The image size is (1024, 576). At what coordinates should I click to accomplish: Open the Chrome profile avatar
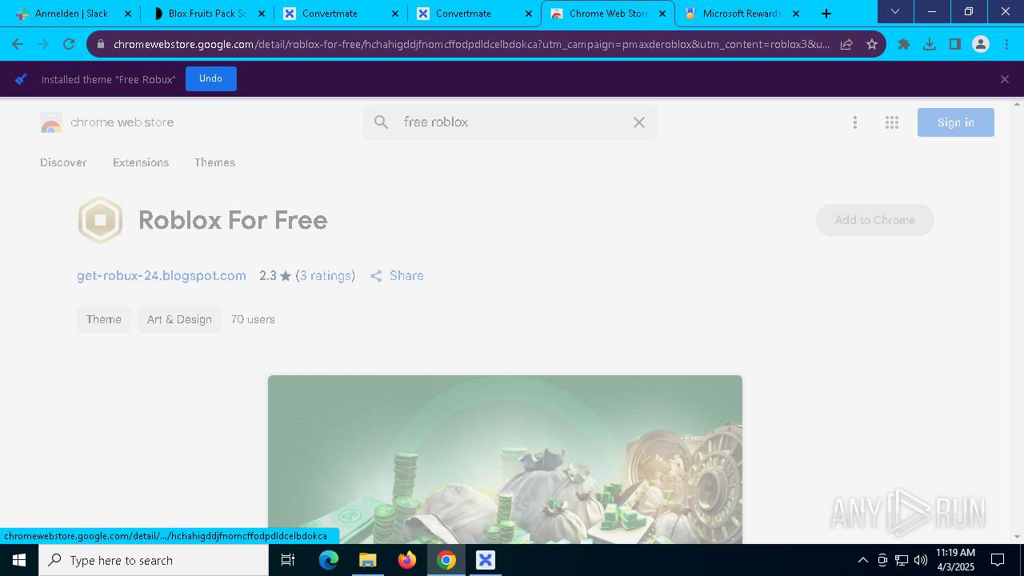pyautogui.click(x=981, y=44)
